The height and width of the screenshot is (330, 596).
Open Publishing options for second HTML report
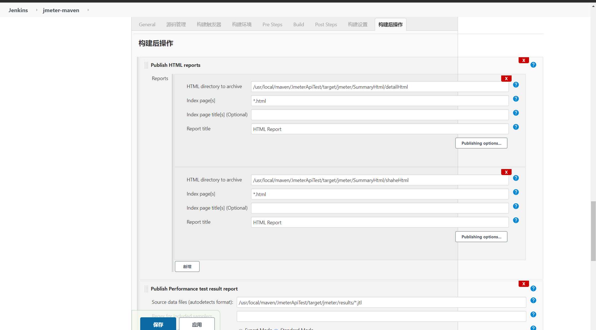(481, 236)
